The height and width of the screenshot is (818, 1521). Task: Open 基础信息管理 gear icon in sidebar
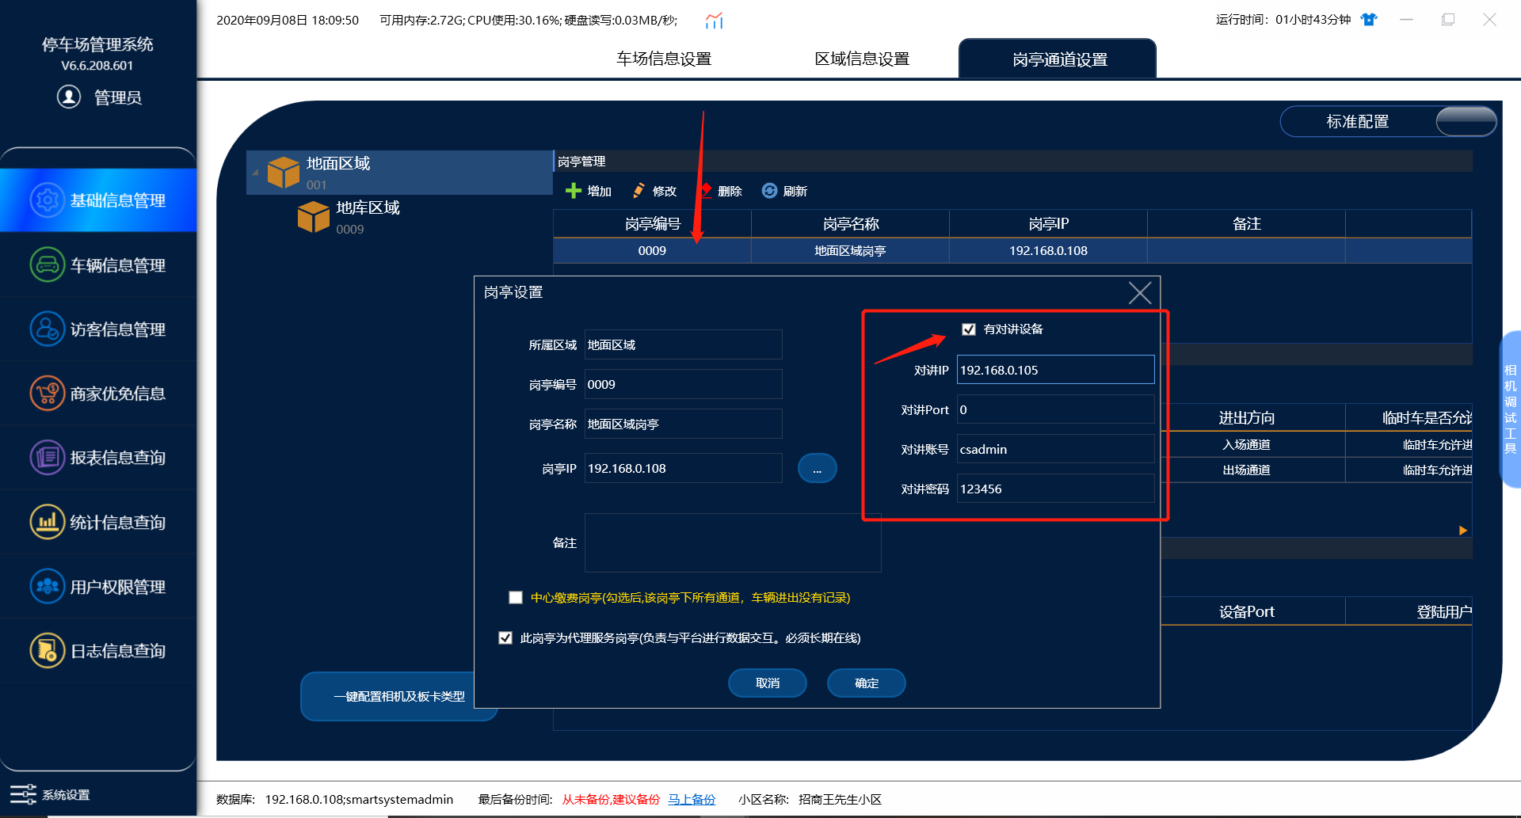[48, 200]
